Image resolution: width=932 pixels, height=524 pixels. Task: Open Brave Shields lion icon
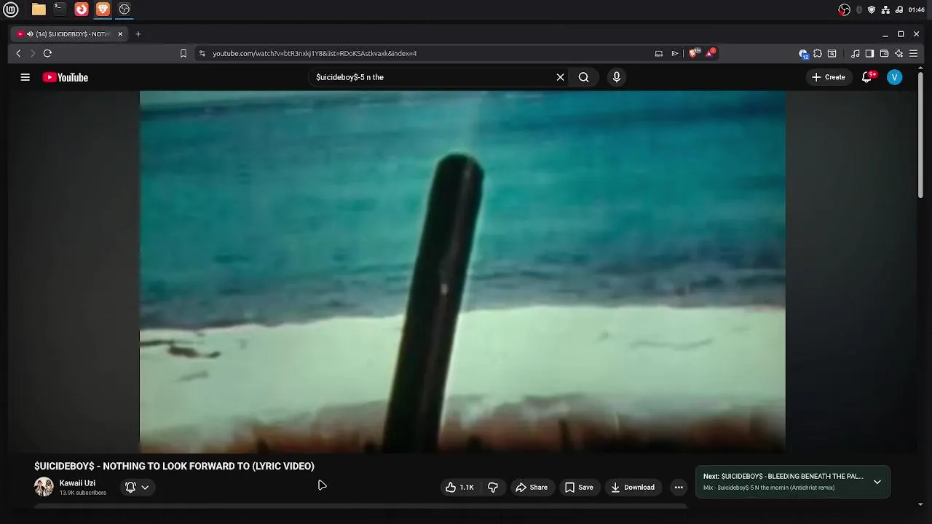(693, 53)
